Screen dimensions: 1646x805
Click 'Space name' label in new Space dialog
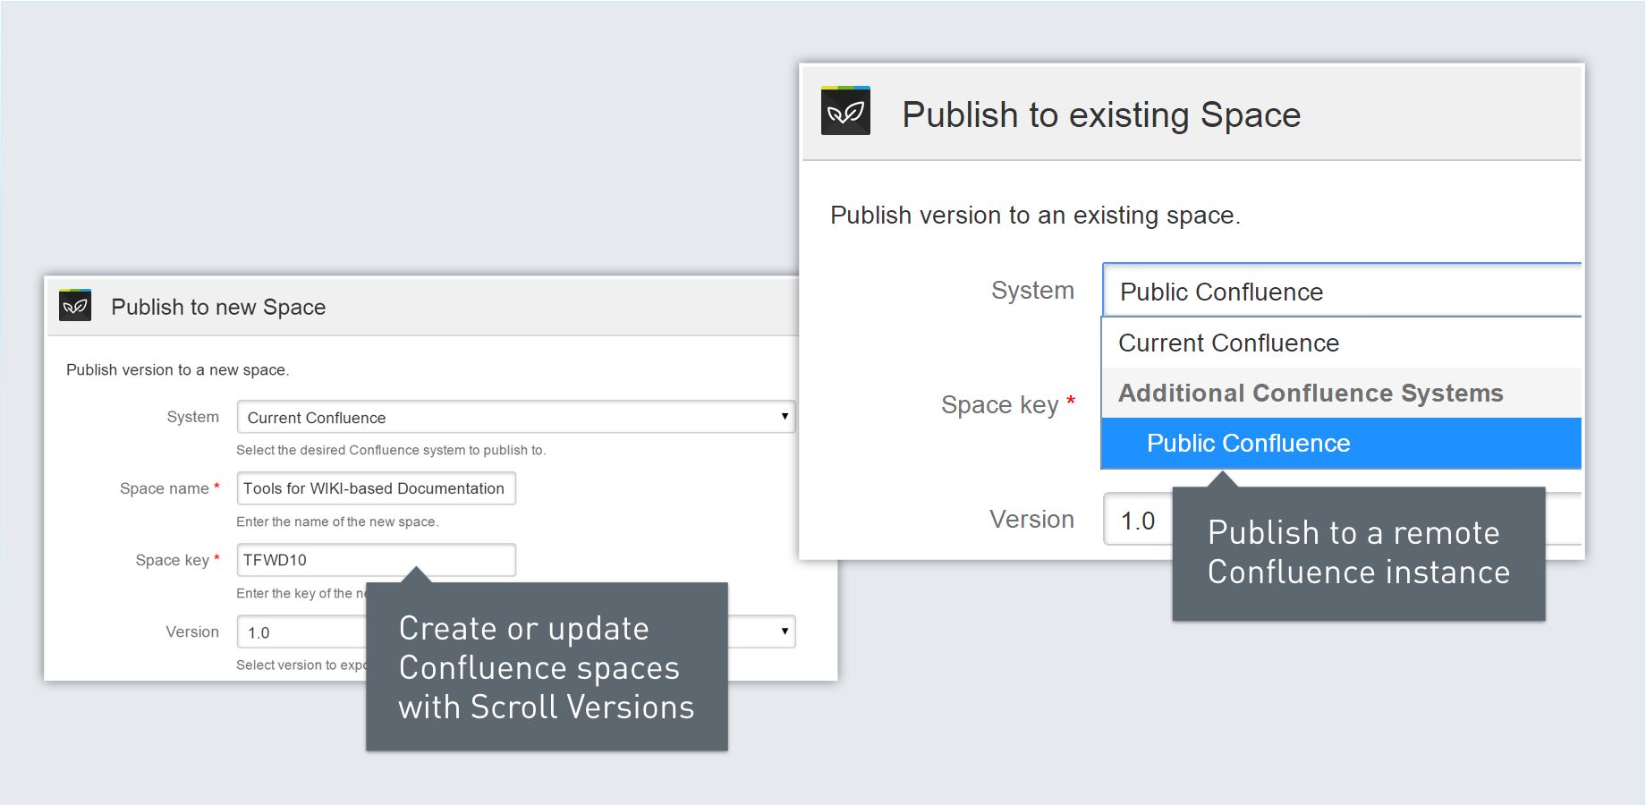165,488
